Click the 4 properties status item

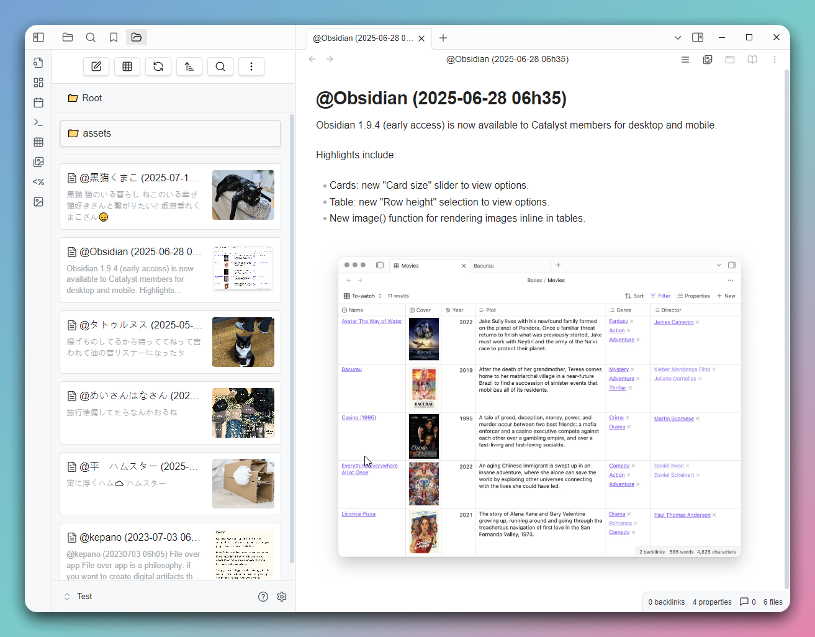(712, 602)
